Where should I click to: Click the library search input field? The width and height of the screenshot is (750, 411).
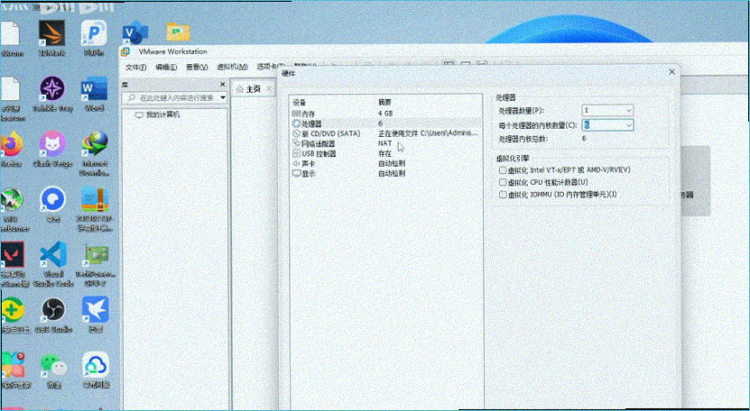pos(173,97)
